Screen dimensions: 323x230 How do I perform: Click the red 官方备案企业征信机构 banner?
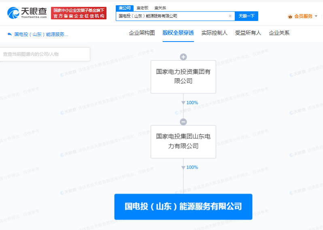point(79,13)
